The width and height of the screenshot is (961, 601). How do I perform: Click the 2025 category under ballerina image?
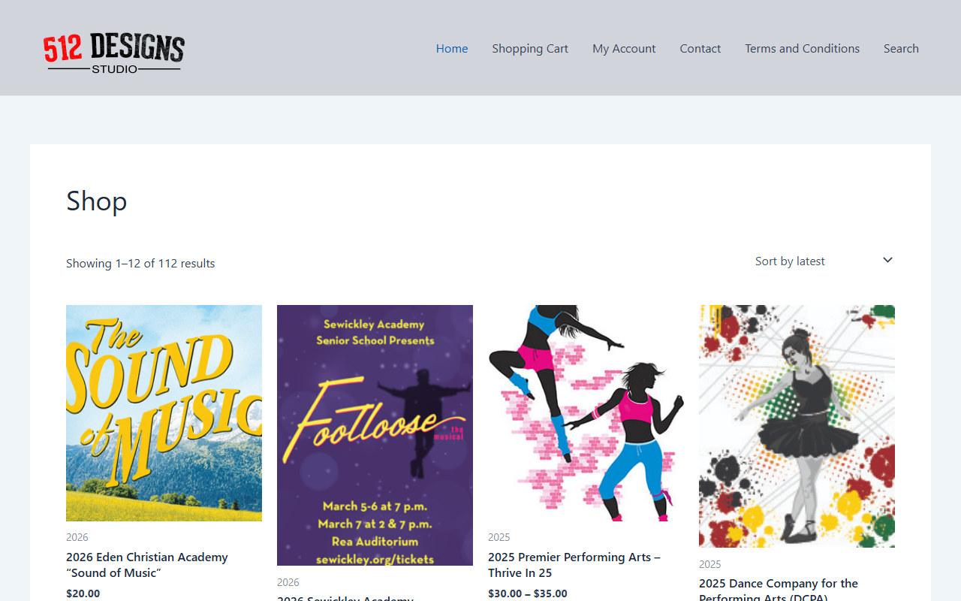coord(710,564)
